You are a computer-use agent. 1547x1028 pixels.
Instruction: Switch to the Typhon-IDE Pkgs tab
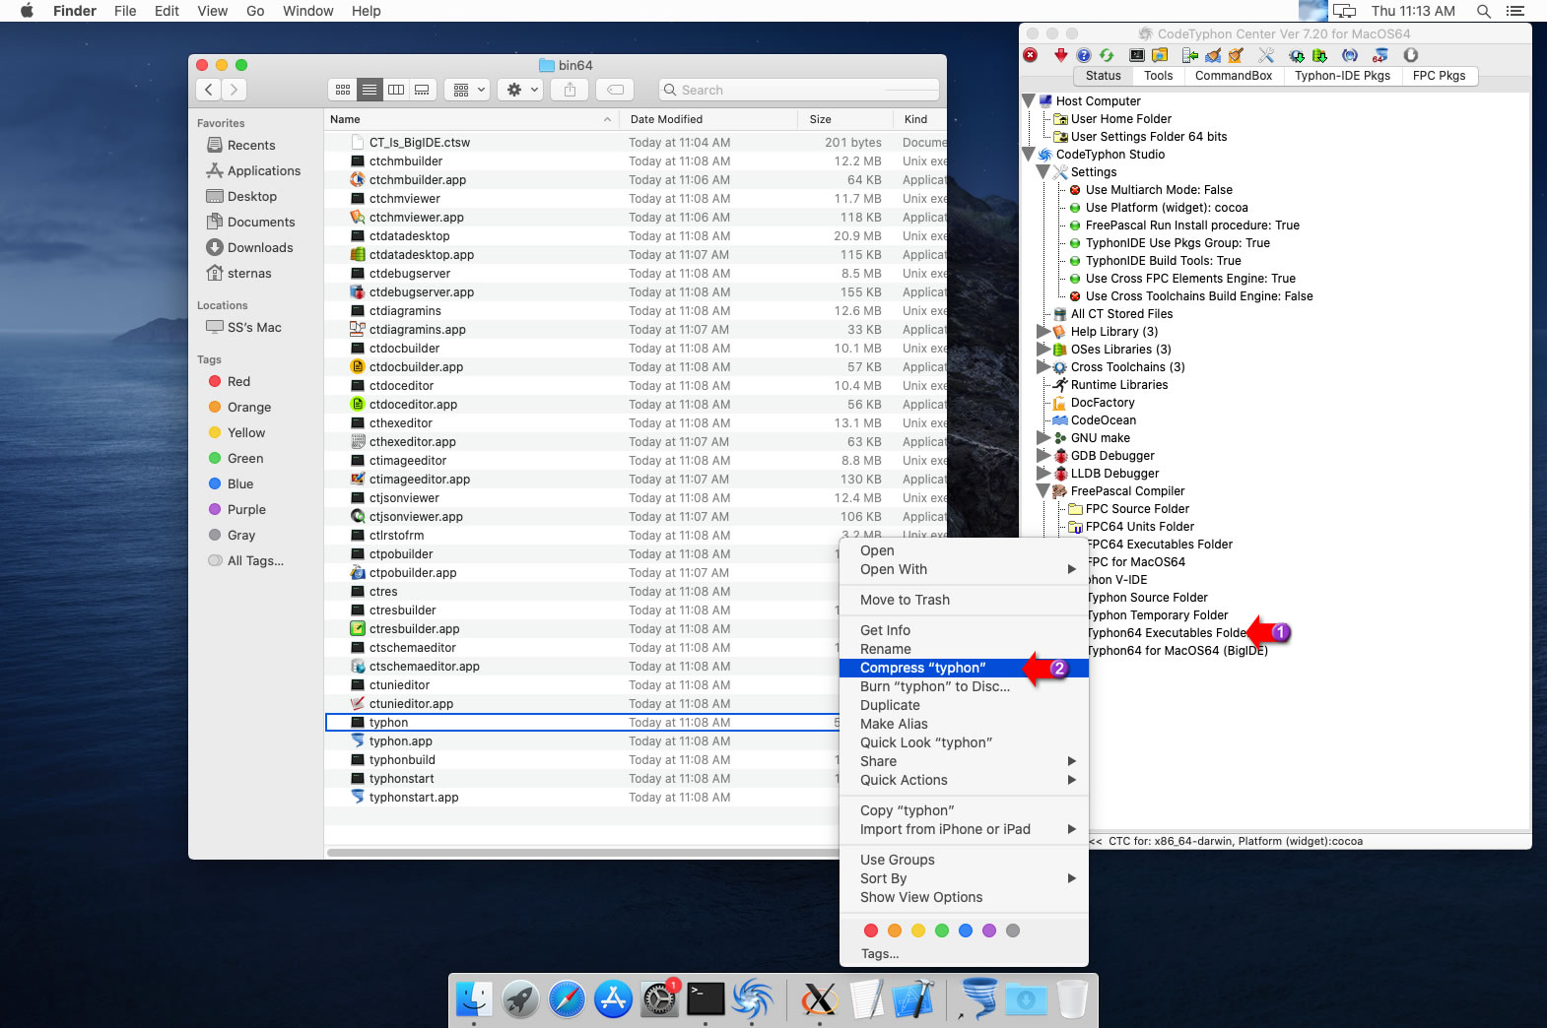1342,76
